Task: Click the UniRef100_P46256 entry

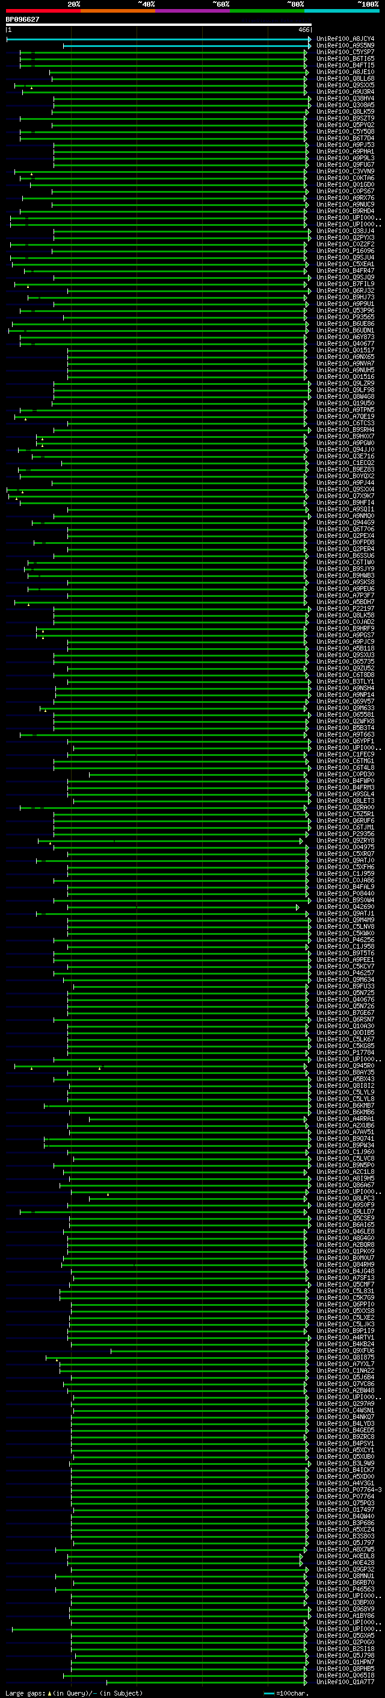Action: [345, 940]
